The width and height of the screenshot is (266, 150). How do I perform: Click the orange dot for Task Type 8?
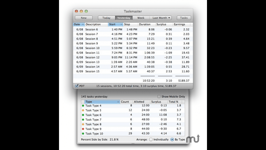pos(83,124)
